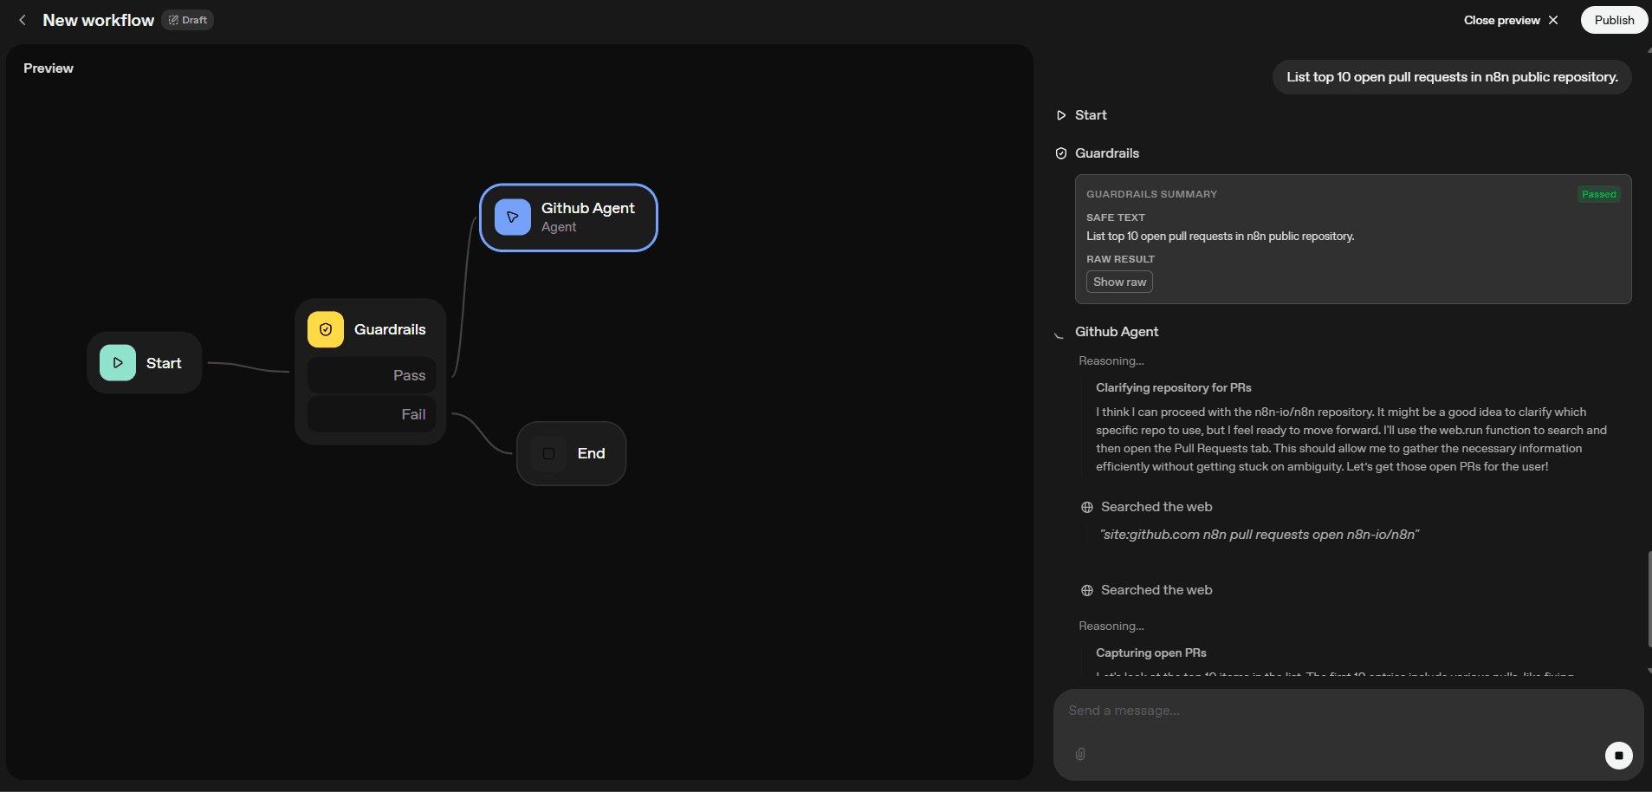
Task: Select the End node stop icon
Action: click(x=548, y=453)
